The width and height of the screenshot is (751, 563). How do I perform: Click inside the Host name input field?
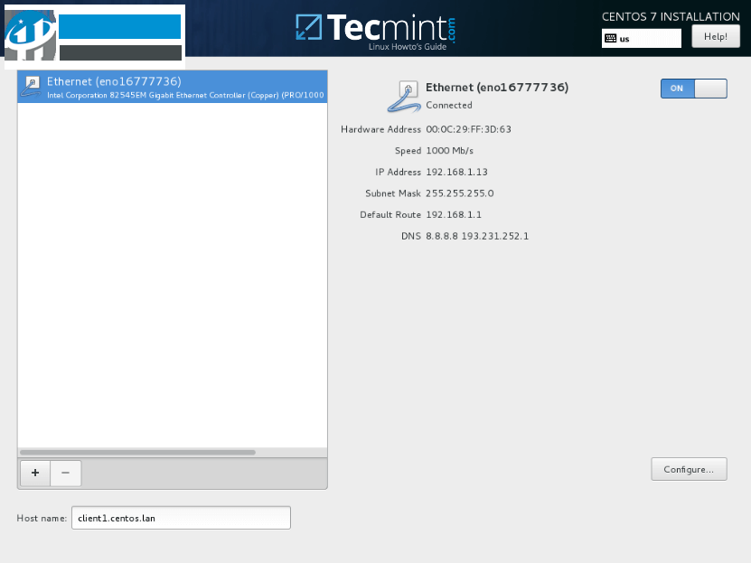181,517
